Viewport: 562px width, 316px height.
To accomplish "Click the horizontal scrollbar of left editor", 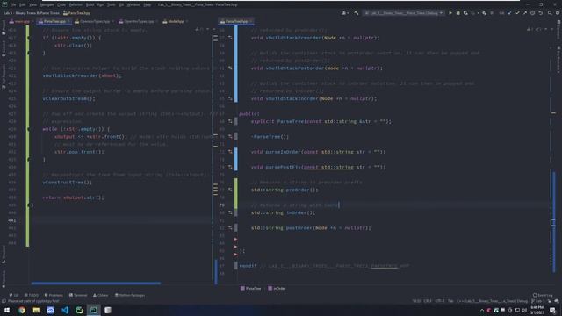I will (x=96, y=283).
